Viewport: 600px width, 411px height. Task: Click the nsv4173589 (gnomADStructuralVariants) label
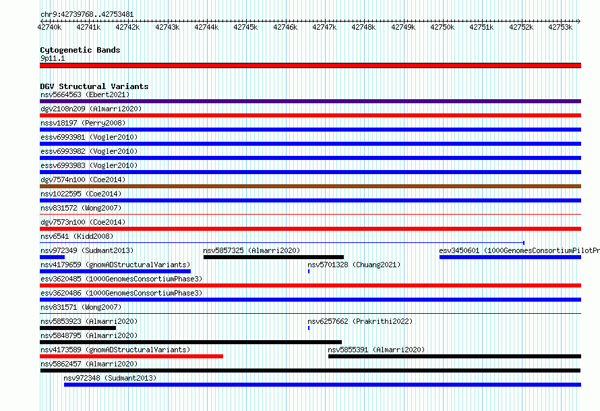(115, 350)
